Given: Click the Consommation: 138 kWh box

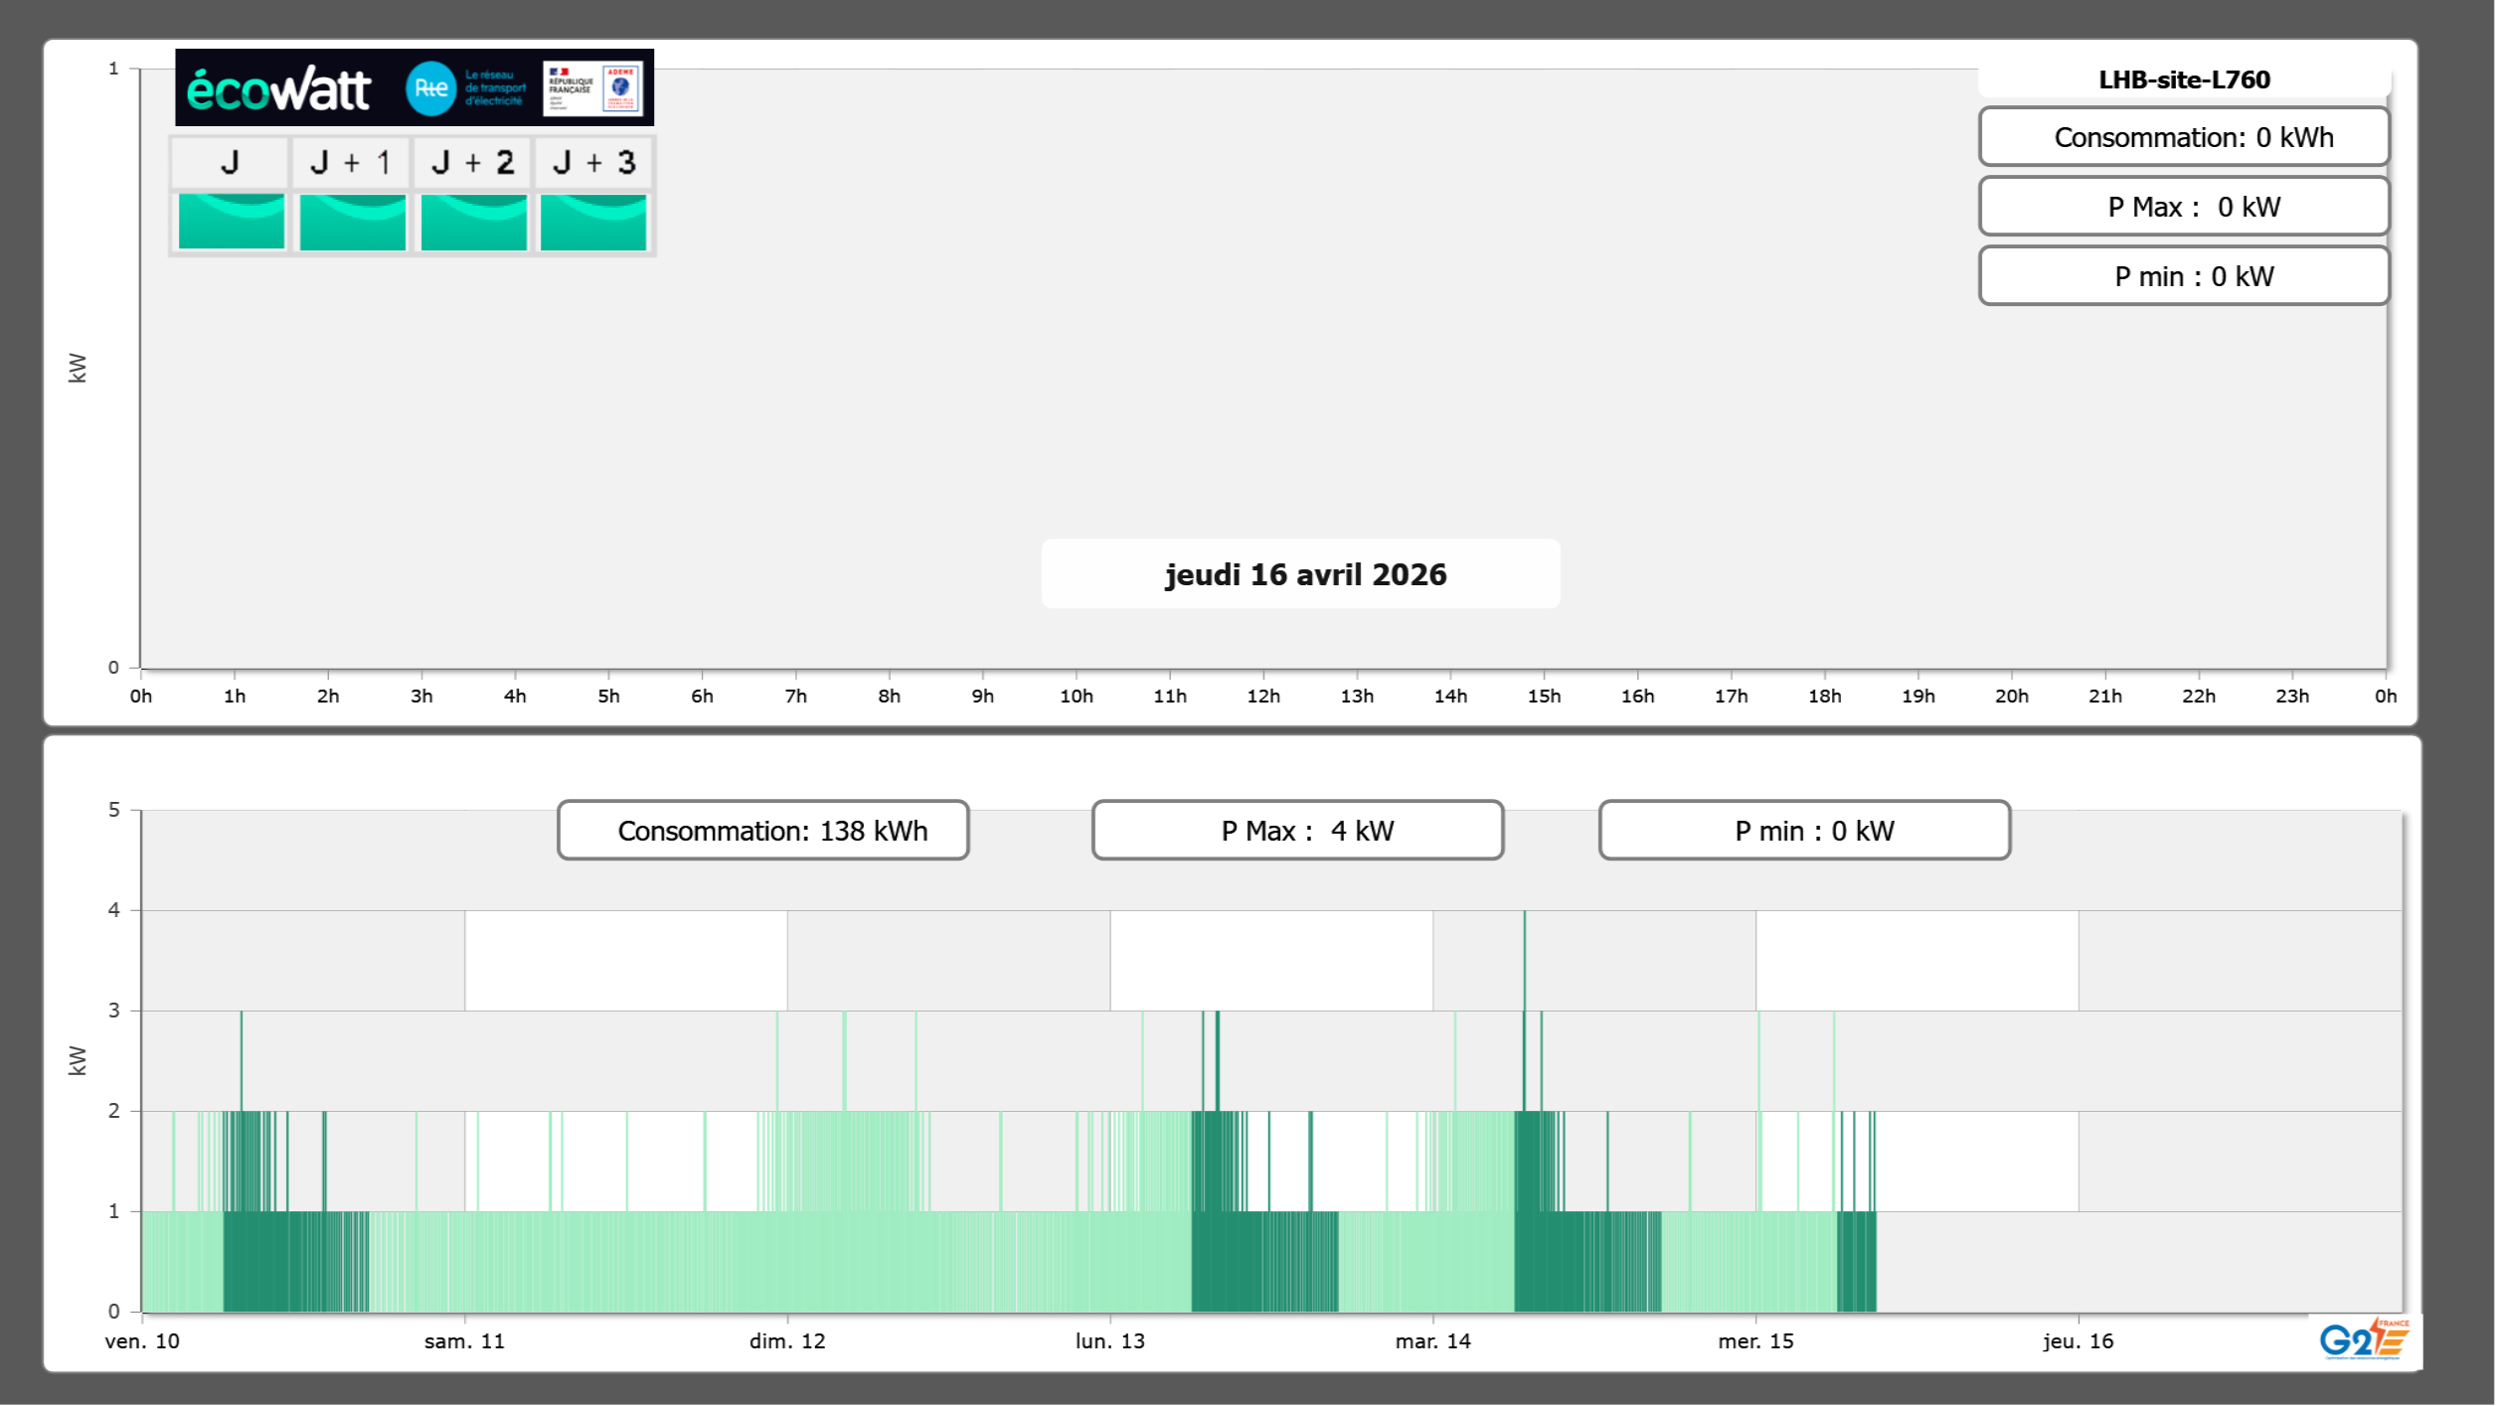Looking at the screenshot, I should point(763,831).
